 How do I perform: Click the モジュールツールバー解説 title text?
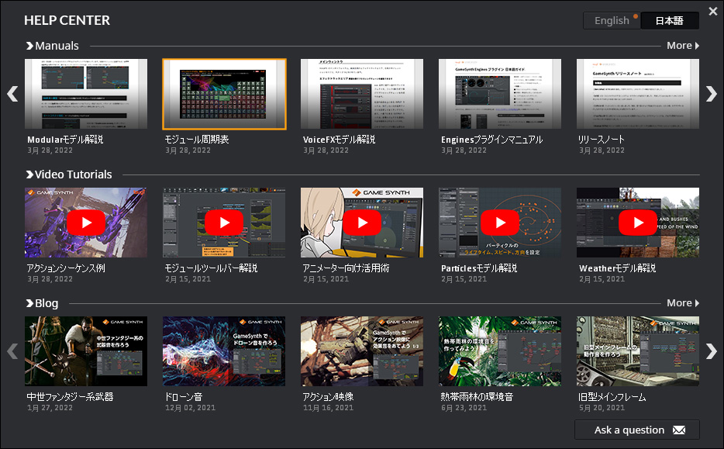(211, 268)
